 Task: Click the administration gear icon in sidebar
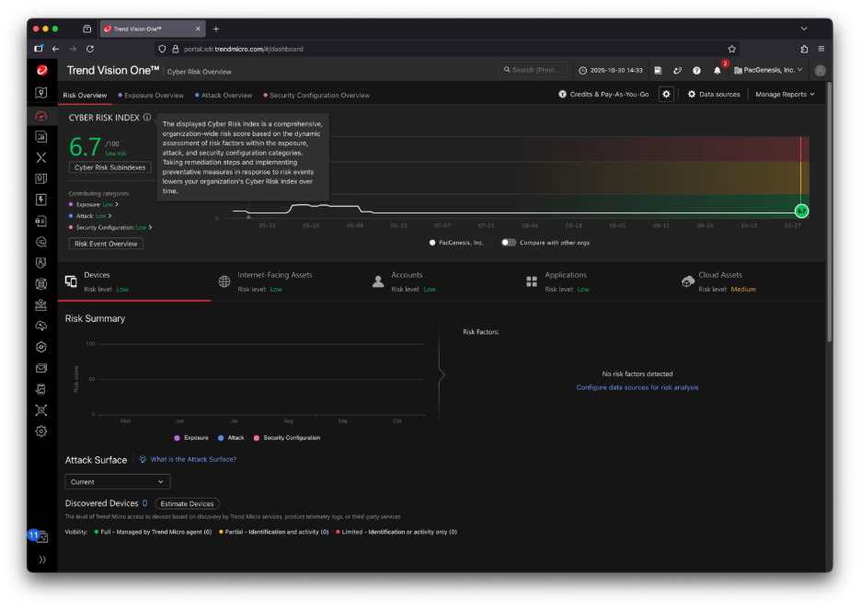pyautogui.click(x=41, y=431)
